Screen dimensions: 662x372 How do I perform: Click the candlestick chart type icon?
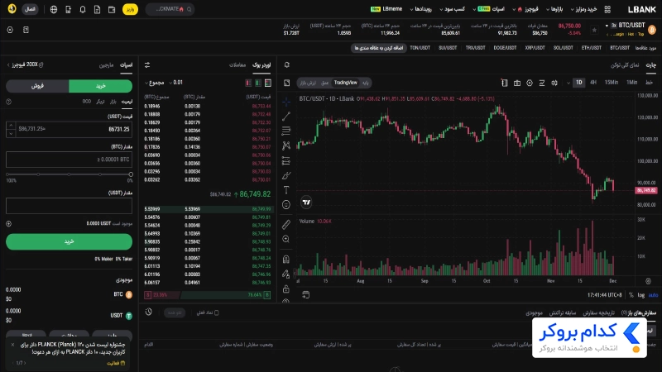(x=554, y=83)
